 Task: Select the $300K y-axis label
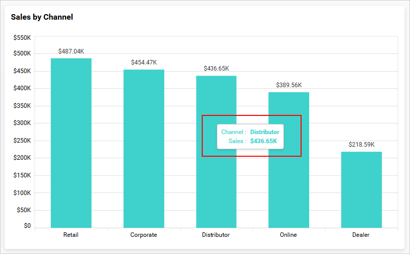[22, 123]
